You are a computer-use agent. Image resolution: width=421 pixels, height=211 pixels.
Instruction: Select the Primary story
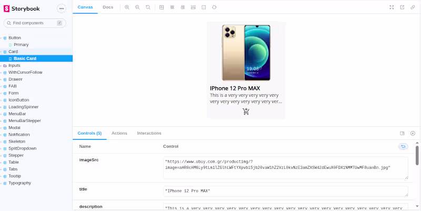pos(21,45)
